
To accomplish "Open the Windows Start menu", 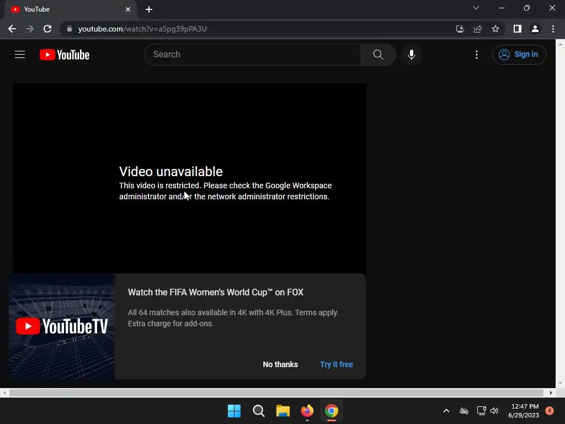I will pos(234,411).
